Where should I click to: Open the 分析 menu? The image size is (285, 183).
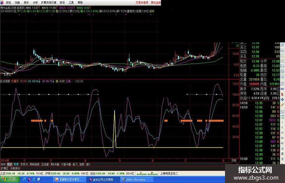point(35,2)
